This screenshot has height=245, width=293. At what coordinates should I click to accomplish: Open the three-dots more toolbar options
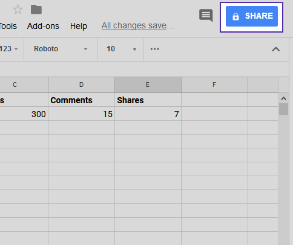tap(155, 49)
